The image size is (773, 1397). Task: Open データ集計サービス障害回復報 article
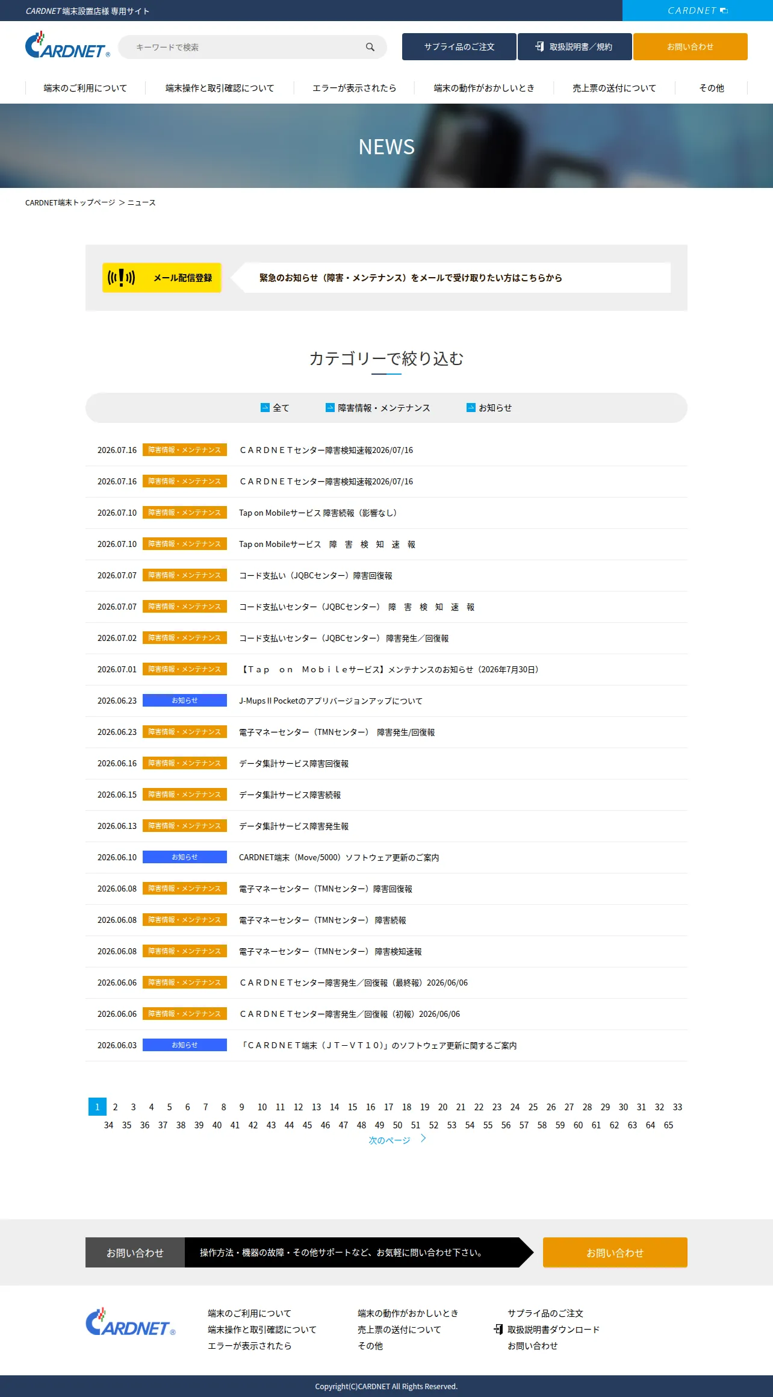tap(294, 763)
